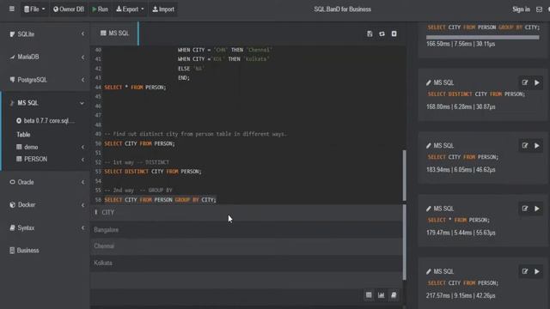
Task: Click the pencil icon of SELECT * card
Action: click(428, 209)
